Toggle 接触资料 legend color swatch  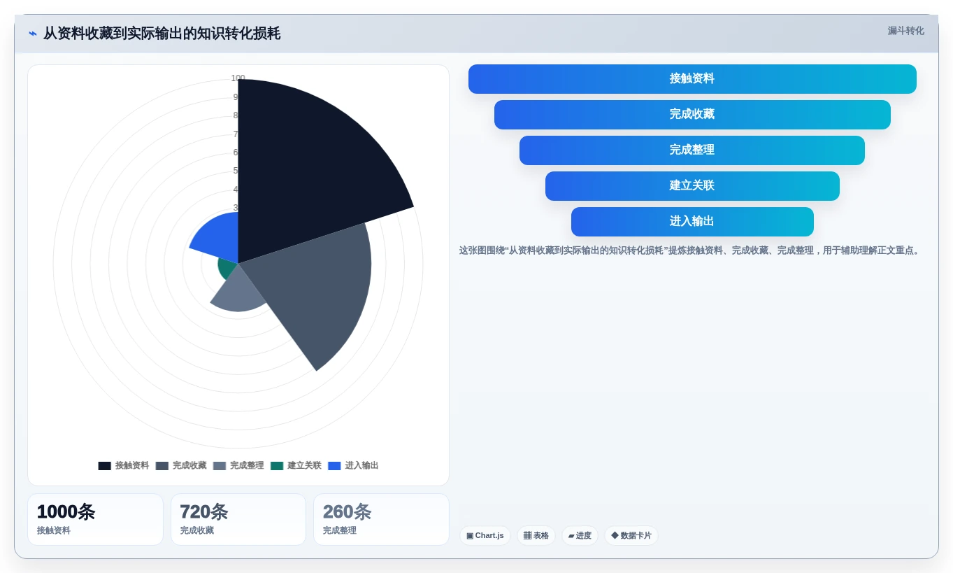[104, 466]
